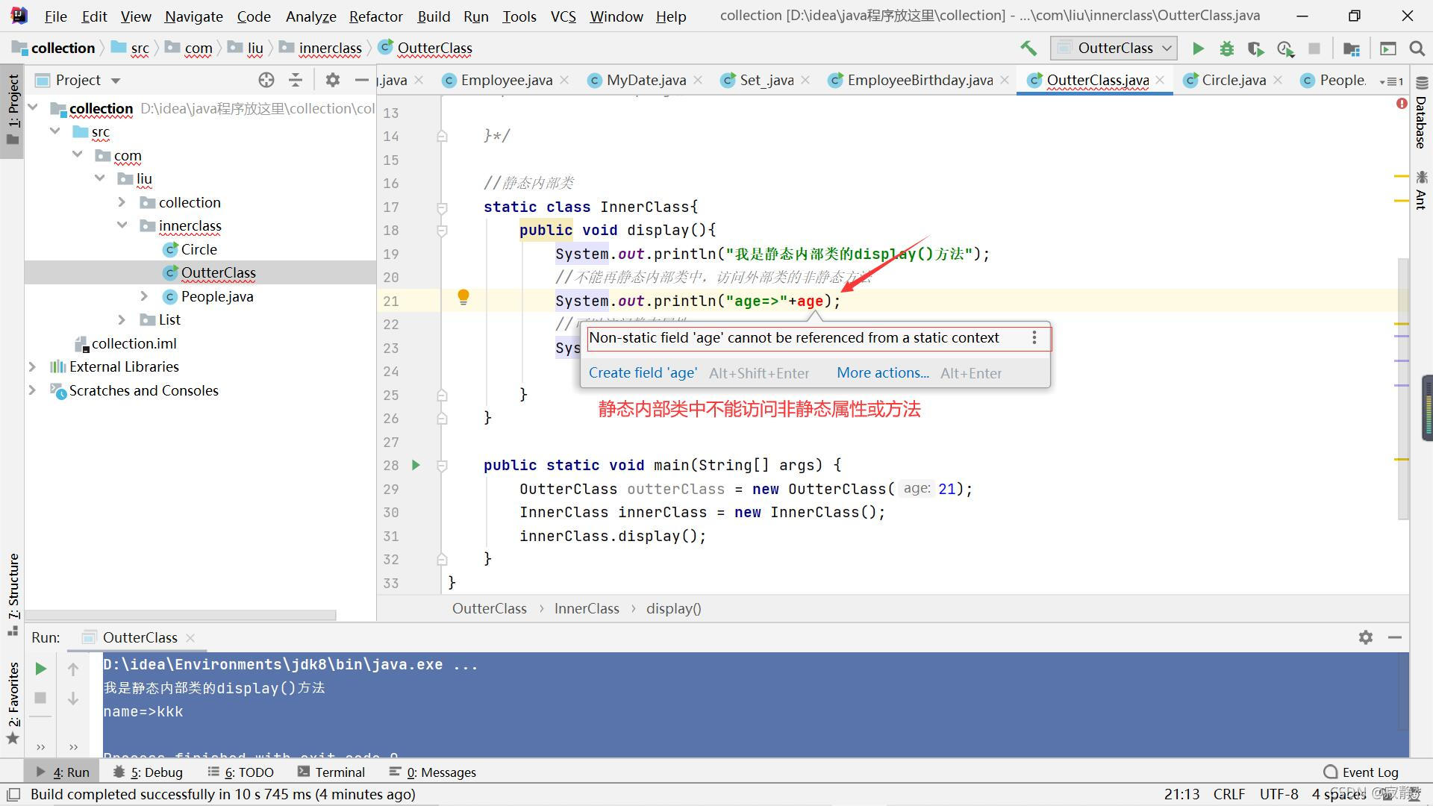Click the Create field 'age' quick fix link
The width and height of the screenshot is (1433, 806).
tap(643, 373)
